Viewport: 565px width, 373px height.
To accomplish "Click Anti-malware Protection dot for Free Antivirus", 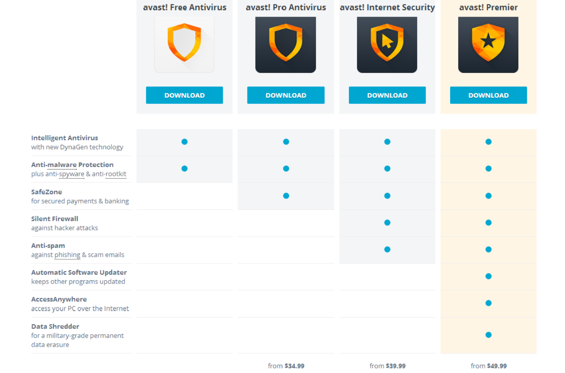I will coord(185,169).
